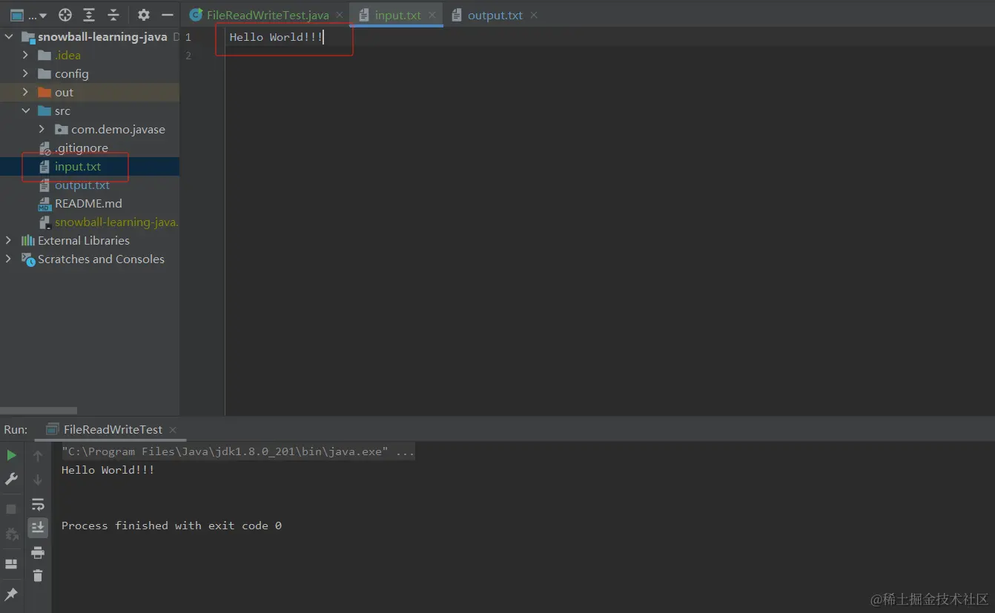Image resolution: width=995 pixels, height=613 pixels.
Task: Click the Scratches and Consoles icon
Action: tap(28, 259)
